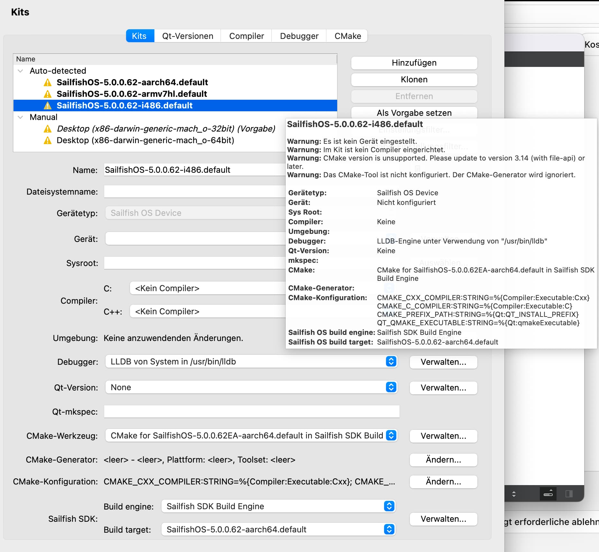
Task: Collapse the Manual kits group
Action: pos(20,117)
